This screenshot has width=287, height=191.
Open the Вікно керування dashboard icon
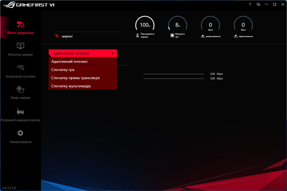point(20,24)
